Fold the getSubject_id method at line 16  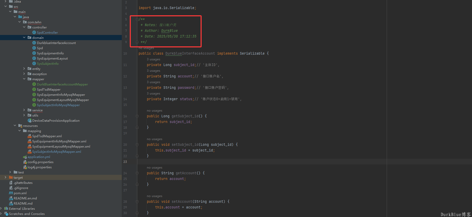[x=137, y=116]
